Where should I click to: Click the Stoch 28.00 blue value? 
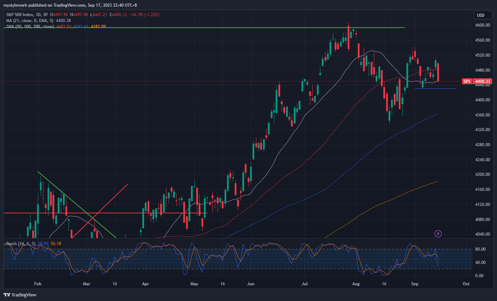pyautogui.click(x=43, y=243)
